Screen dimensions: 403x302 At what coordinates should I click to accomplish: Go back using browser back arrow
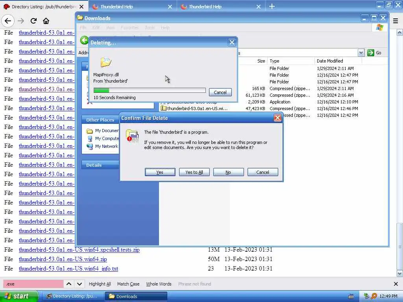[x=8, y=21]
